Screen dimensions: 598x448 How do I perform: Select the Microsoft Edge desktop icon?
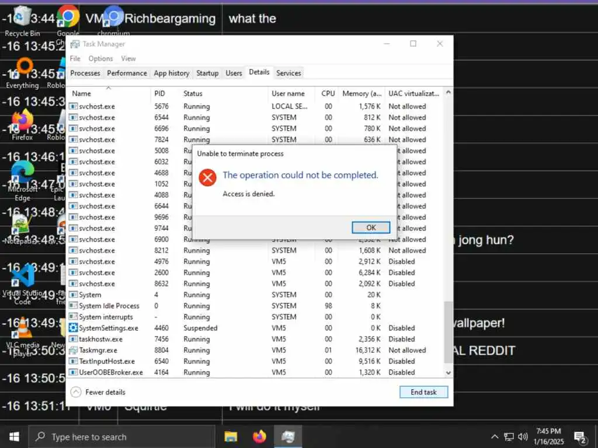22,181
